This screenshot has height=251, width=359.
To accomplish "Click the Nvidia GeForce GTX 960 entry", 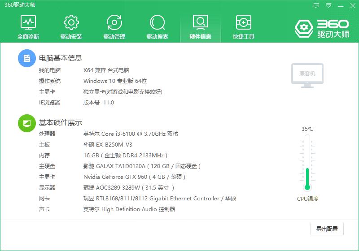I will click(x=134, y=177).
